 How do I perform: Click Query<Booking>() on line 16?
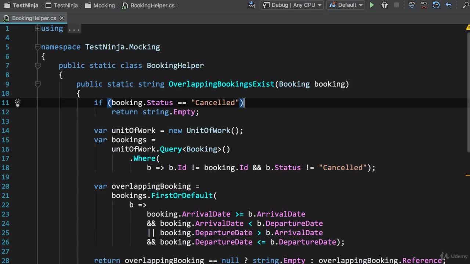coord(195,149)
